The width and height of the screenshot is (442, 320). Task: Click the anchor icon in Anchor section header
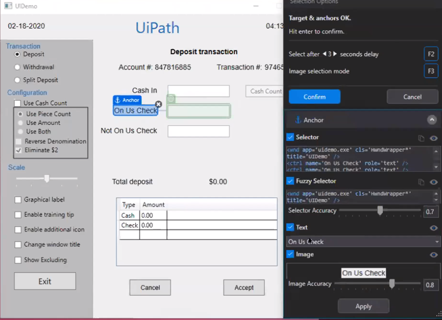(298, 120)
